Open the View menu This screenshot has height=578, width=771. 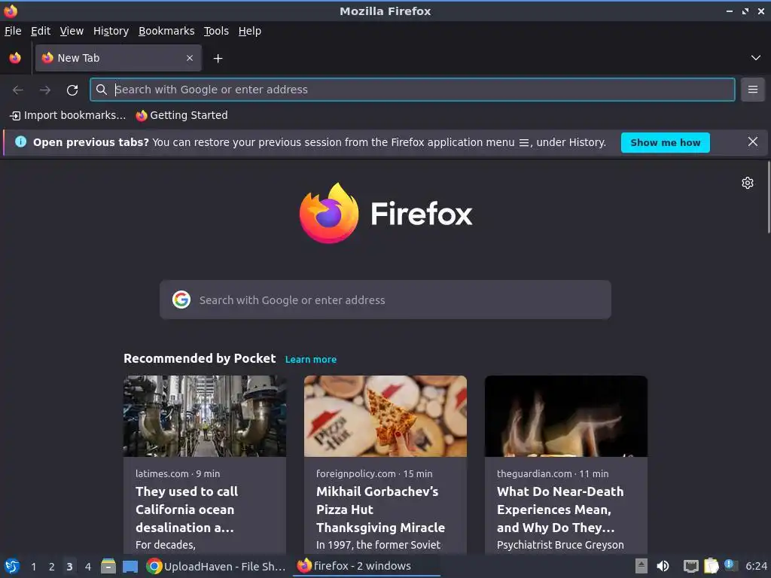(x=72, y=31)
